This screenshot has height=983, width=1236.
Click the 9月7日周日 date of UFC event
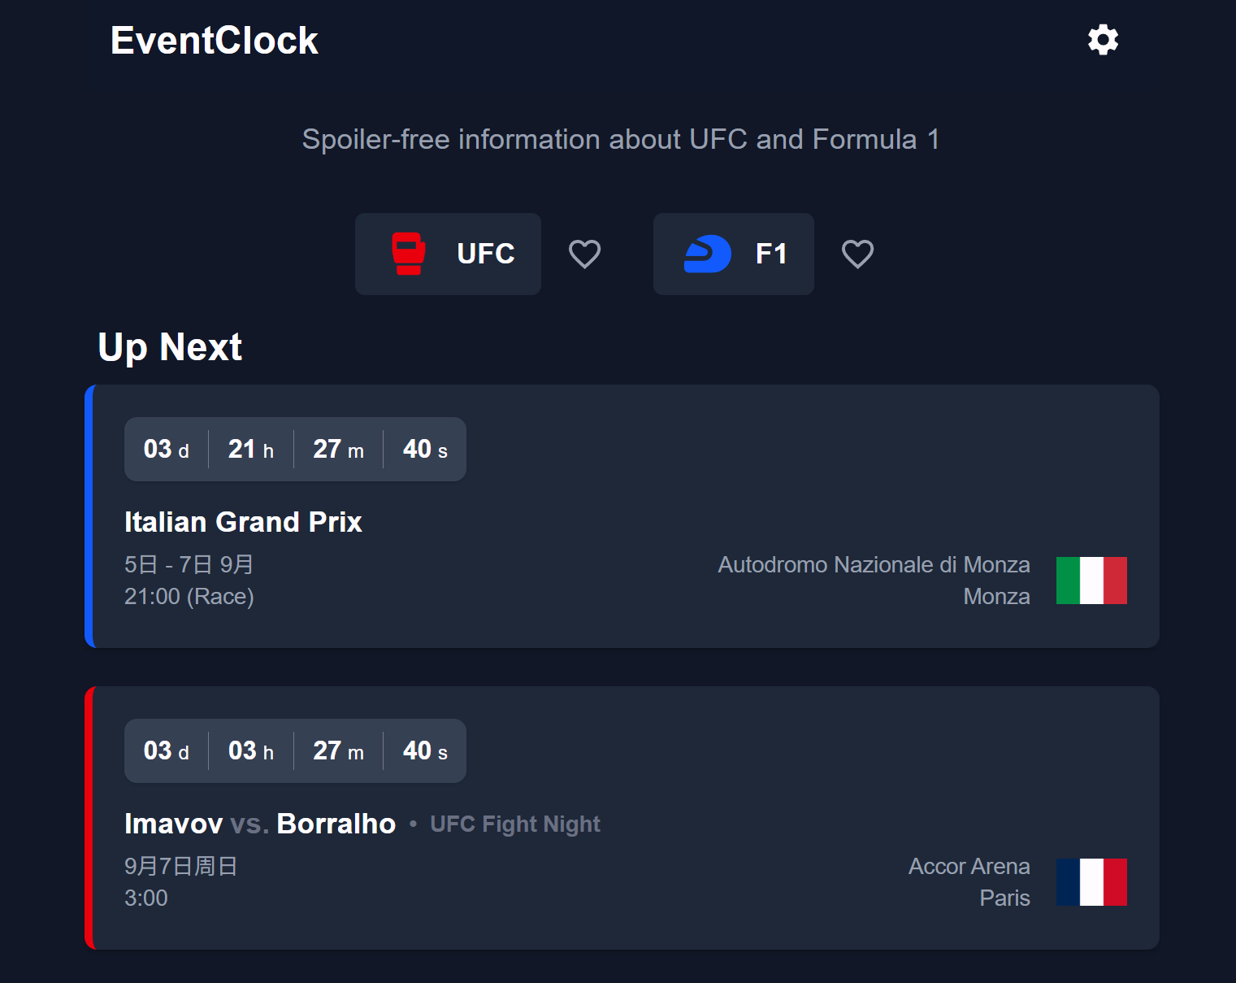pyautogui.click(x=180, y=866)
